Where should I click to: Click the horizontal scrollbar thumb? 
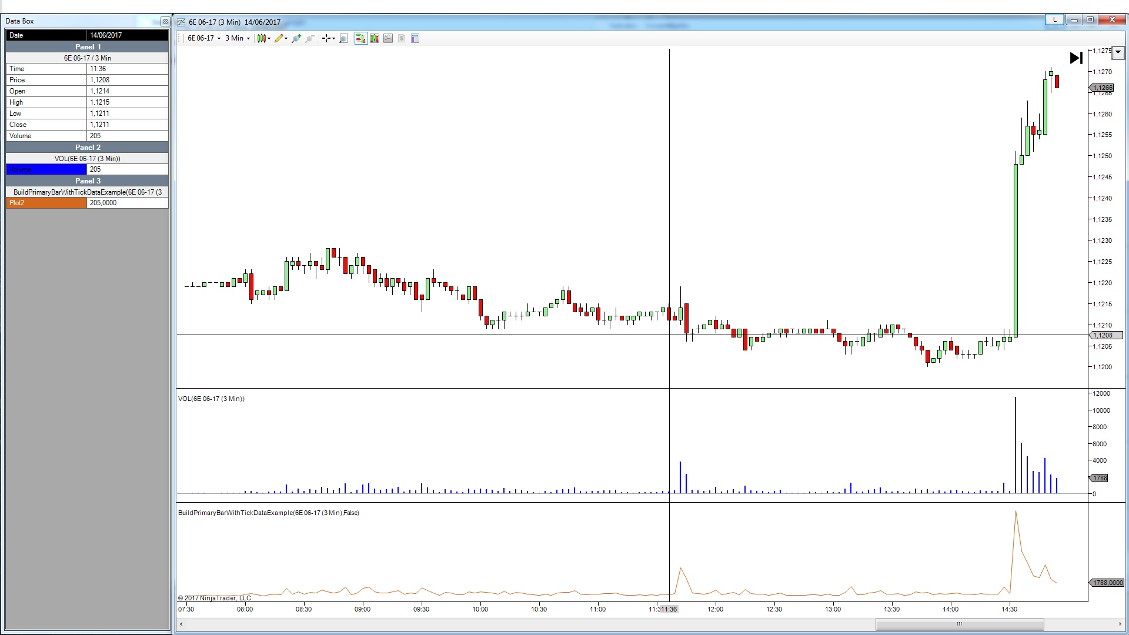(x=959, y=624)
